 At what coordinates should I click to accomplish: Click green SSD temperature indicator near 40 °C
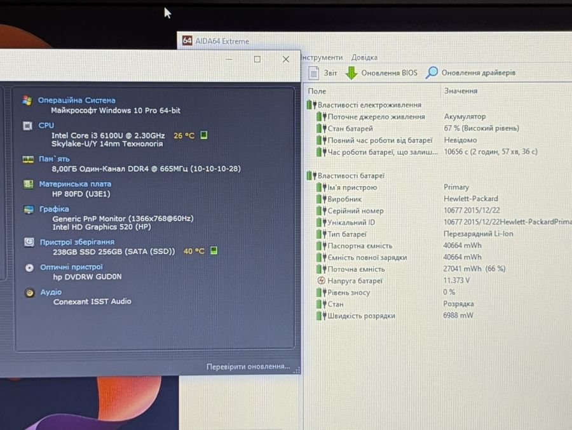(x=214, y=250)
